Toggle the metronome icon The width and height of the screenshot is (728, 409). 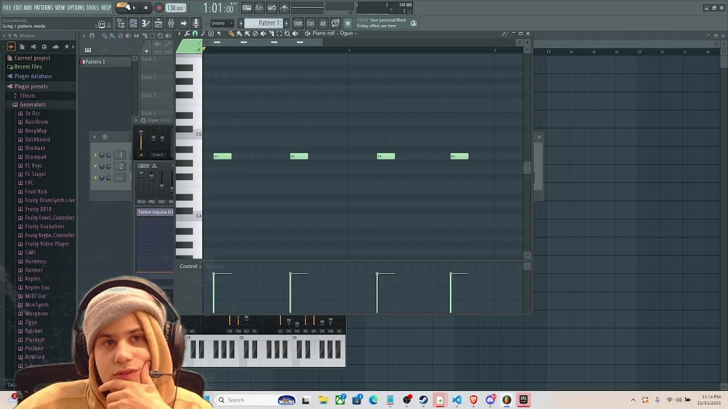tap(284, 8)
